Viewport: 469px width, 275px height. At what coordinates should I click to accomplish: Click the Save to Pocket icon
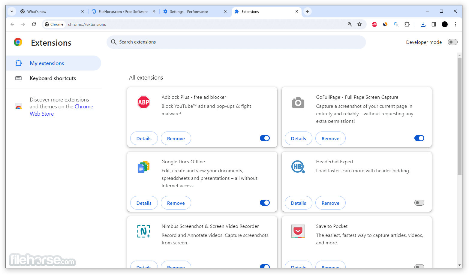pyautogui.click(x=298, y=231)
